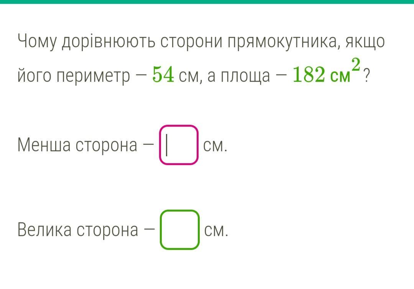Click the word периметр in the question
Viewport: 414px width, 289px height.
point(94,76)
